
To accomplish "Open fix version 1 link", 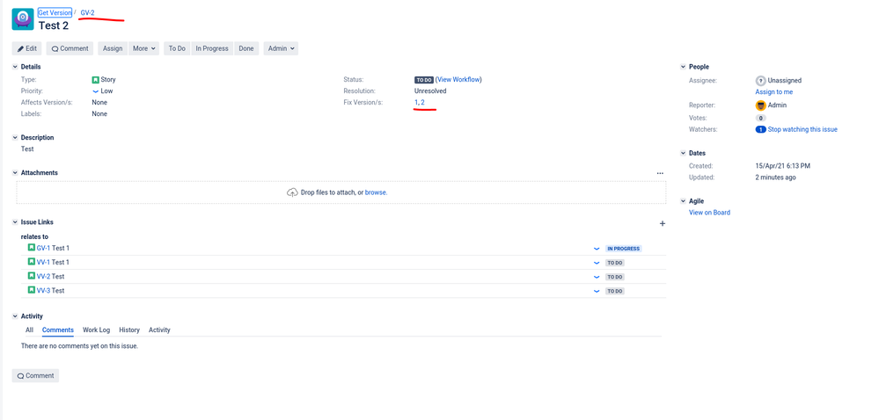I will click(416, 102).
